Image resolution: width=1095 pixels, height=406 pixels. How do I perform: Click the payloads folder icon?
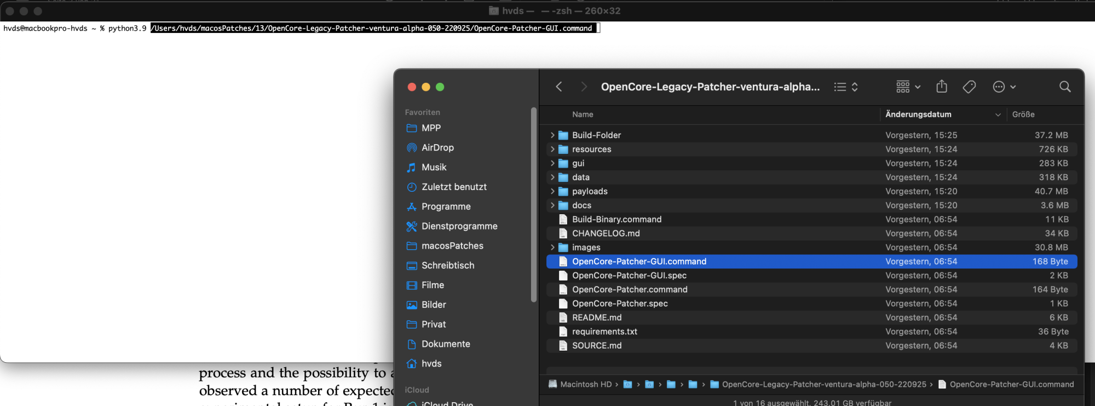point(563,191)
